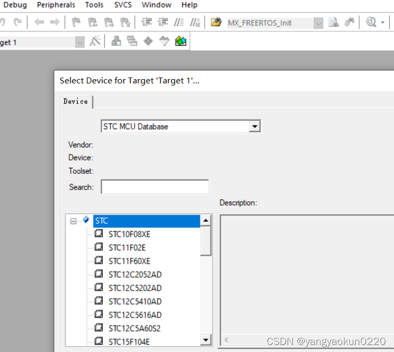
Task: Open the Debug menu
Action: (15, 5)
